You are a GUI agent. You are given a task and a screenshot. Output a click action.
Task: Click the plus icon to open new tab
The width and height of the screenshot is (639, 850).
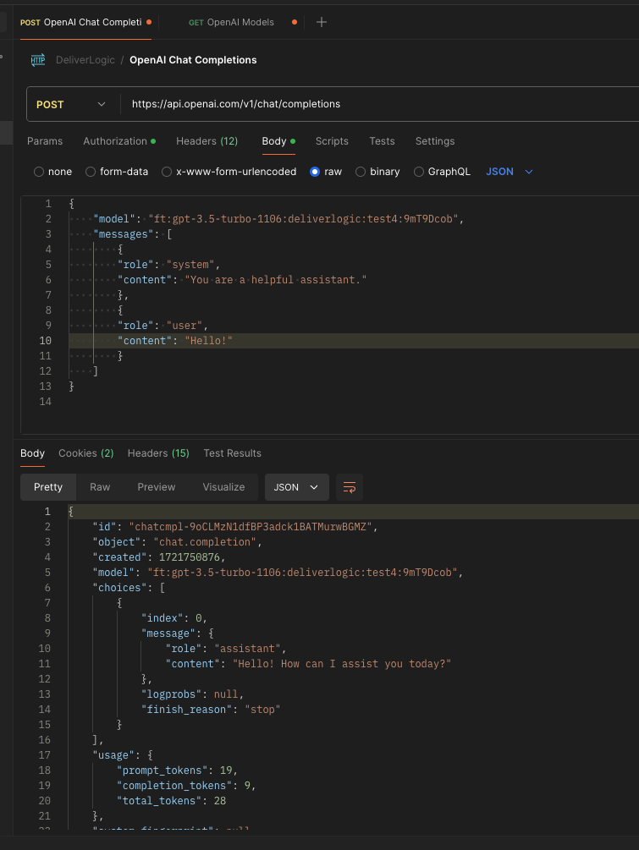321,22
